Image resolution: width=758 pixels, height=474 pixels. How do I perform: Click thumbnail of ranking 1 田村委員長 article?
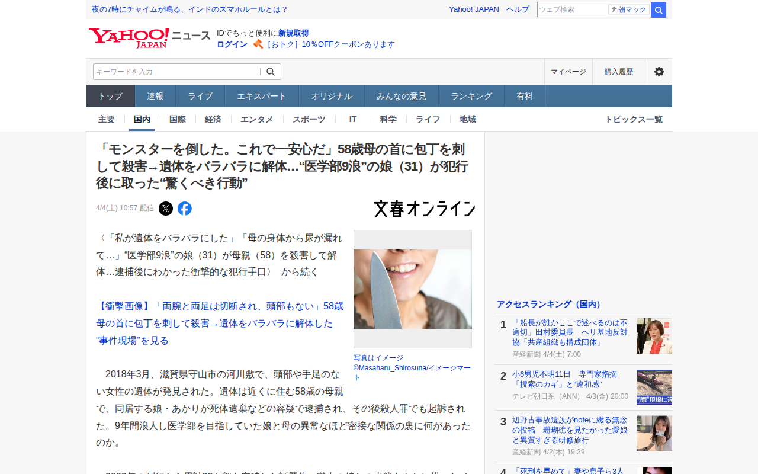(x=654, y=336)
